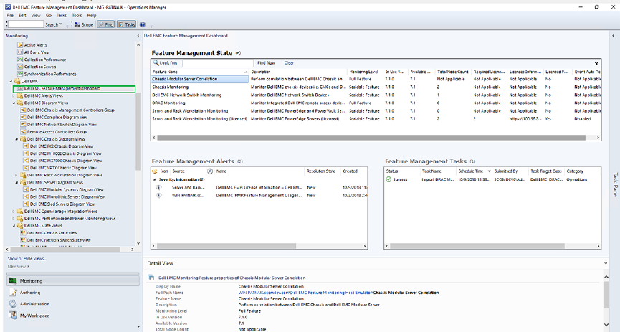
Task: Click the Collection Servers view icon
Action: pos(20,67)
